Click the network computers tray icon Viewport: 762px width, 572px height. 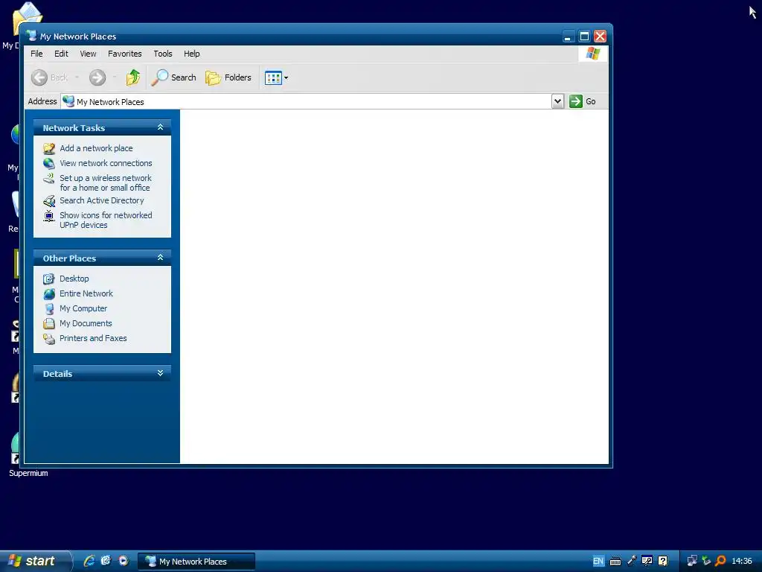(692, 561)
